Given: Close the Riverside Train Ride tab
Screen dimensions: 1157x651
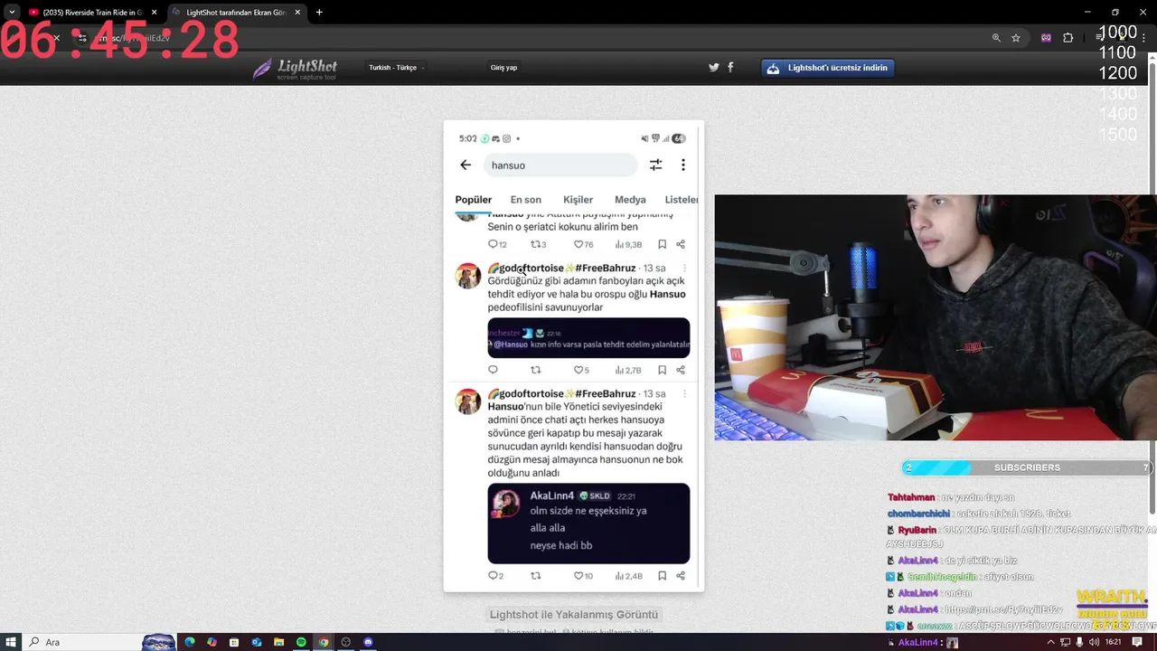Looking at the screenshot, I should pyautogui.click(x=155, y=13).
